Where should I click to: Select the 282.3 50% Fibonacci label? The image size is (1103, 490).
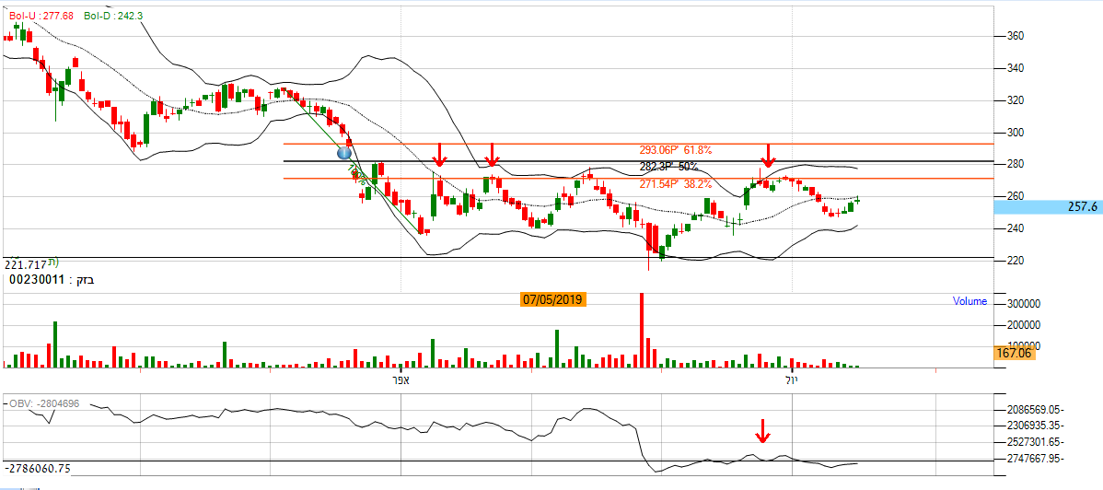(669, 167)
